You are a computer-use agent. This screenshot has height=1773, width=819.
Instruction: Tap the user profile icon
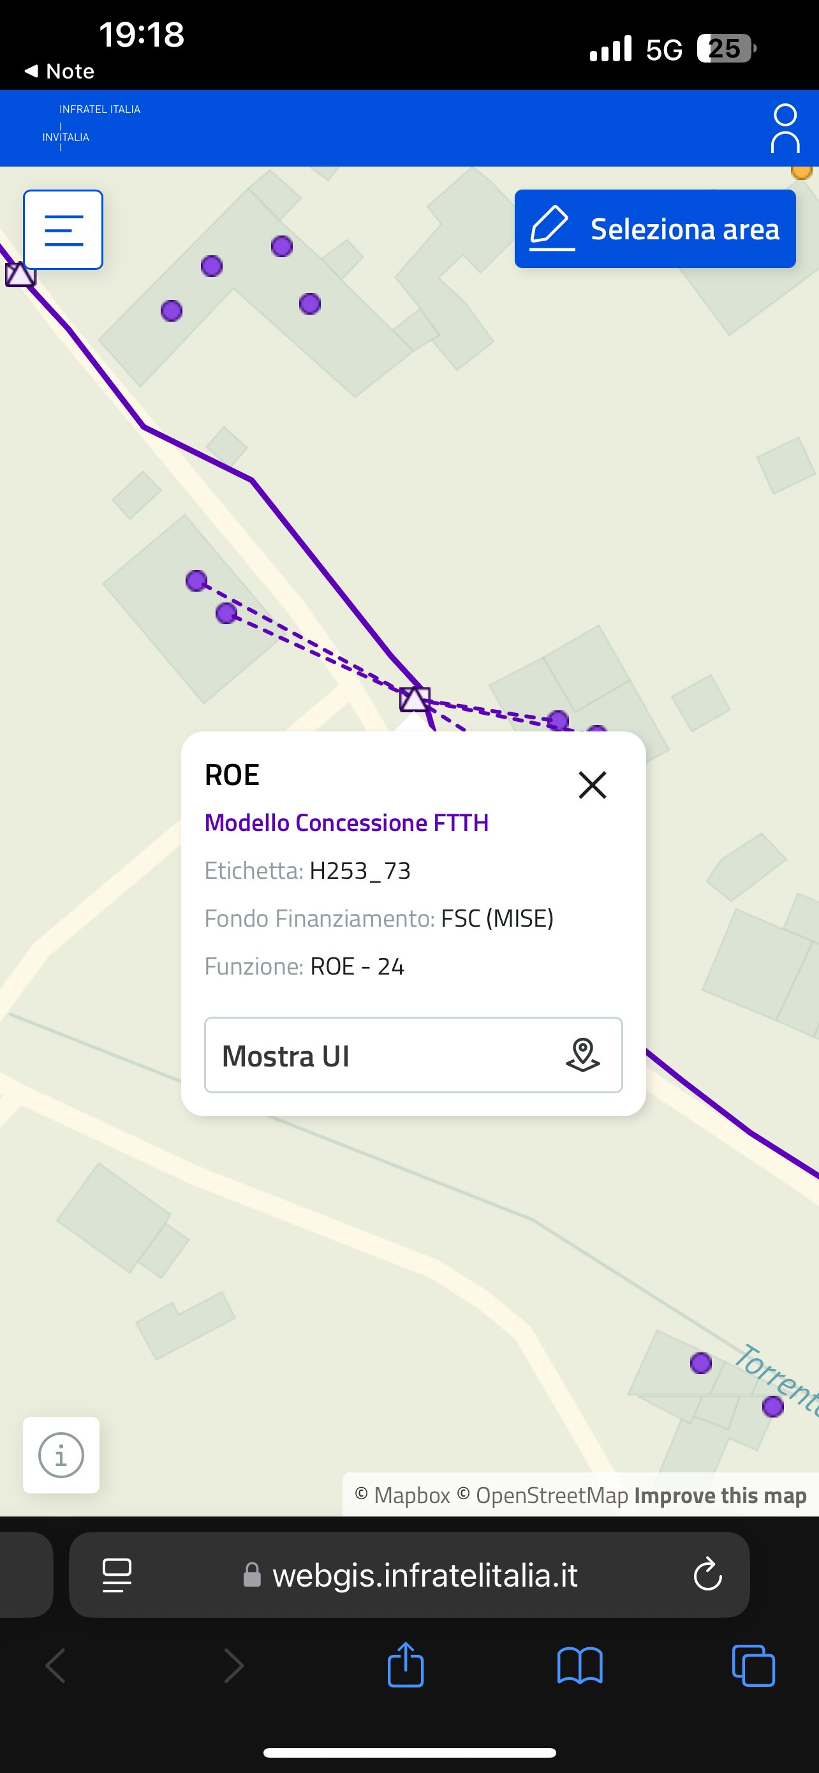point(785,128)
